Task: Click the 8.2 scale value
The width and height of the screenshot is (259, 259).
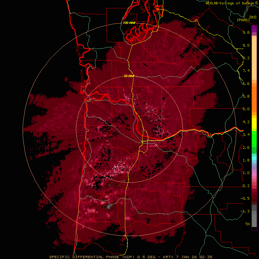Action: click(x=246, y=58)
